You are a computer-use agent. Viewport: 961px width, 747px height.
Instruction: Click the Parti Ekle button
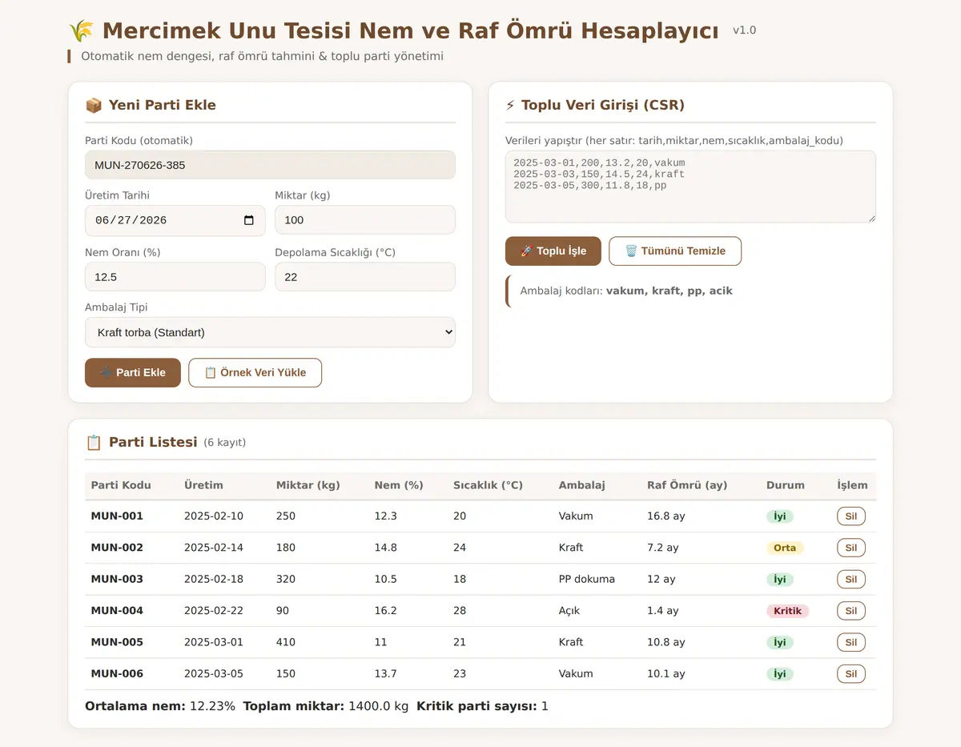(x=133, y=372)
